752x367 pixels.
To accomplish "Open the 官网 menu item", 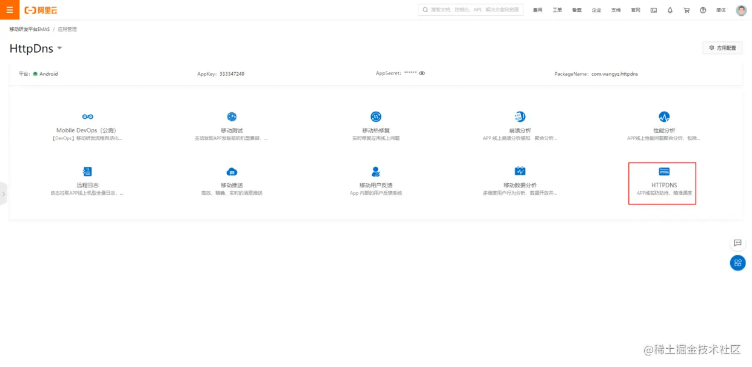I will (636, 10).
